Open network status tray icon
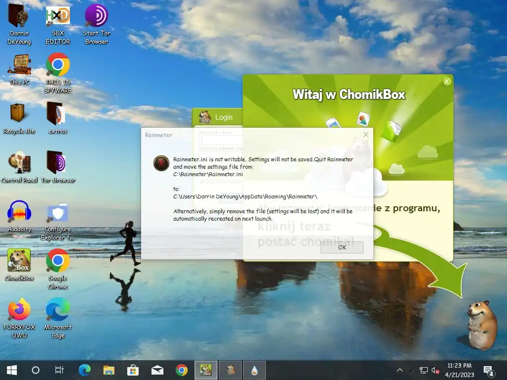This screenshot has height=380, width=507. point(424,370)
